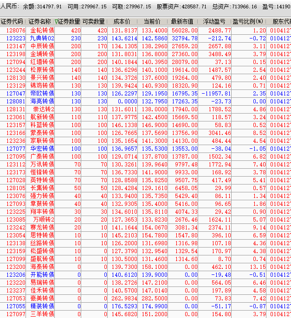The image size is (291, 318).
Task: Select the 万顺转2 row name
Action: [x=44, y=220]
